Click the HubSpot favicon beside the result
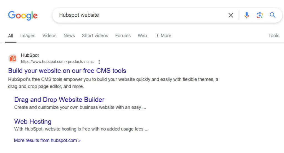The height and width of the screenshot is (153, 284). [x=13, y=58]
